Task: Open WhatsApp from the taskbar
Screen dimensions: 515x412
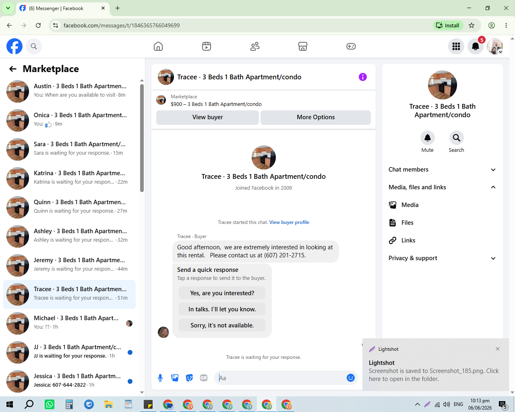Action: click(50, 404)
